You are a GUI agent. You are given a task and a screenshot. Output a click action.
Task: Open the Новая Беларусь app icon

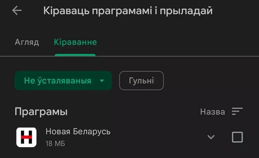(x=27, y=137)
